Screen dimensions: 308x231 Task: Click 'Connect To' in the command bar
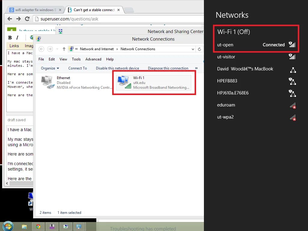point(78,68)
